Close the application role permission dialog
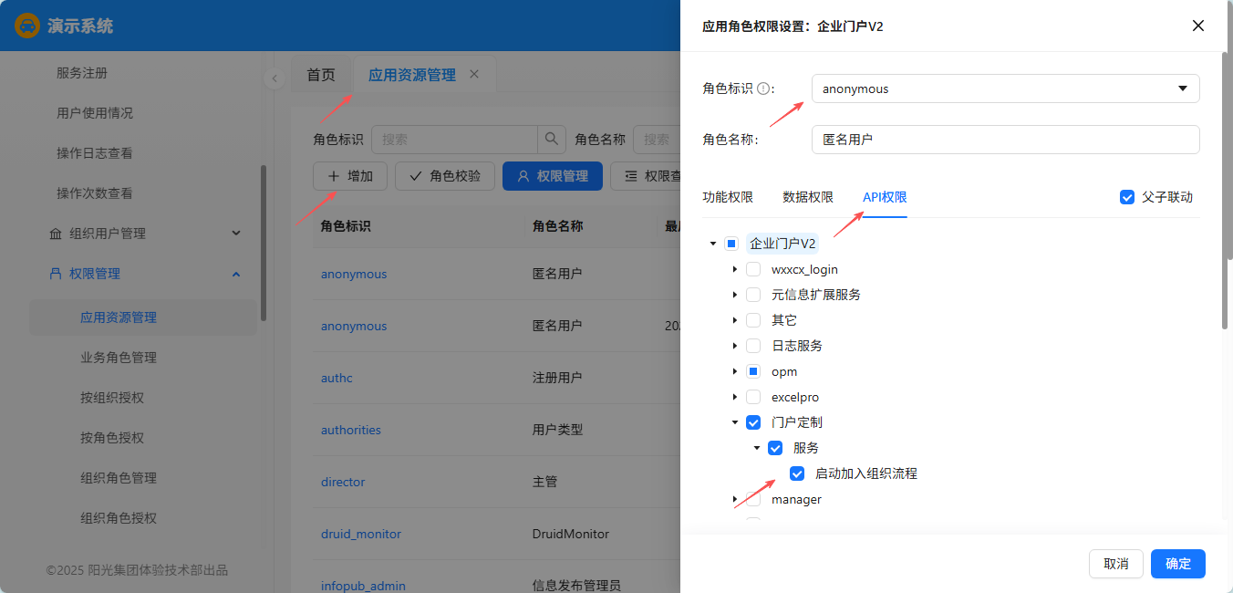1233x593 pixels. click(x=1198, y=26)
